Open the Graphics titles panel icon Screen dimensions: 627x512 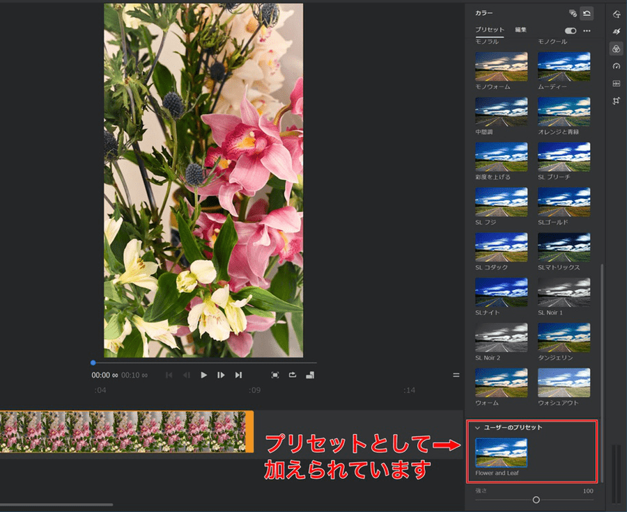click(x=616, y=14)
